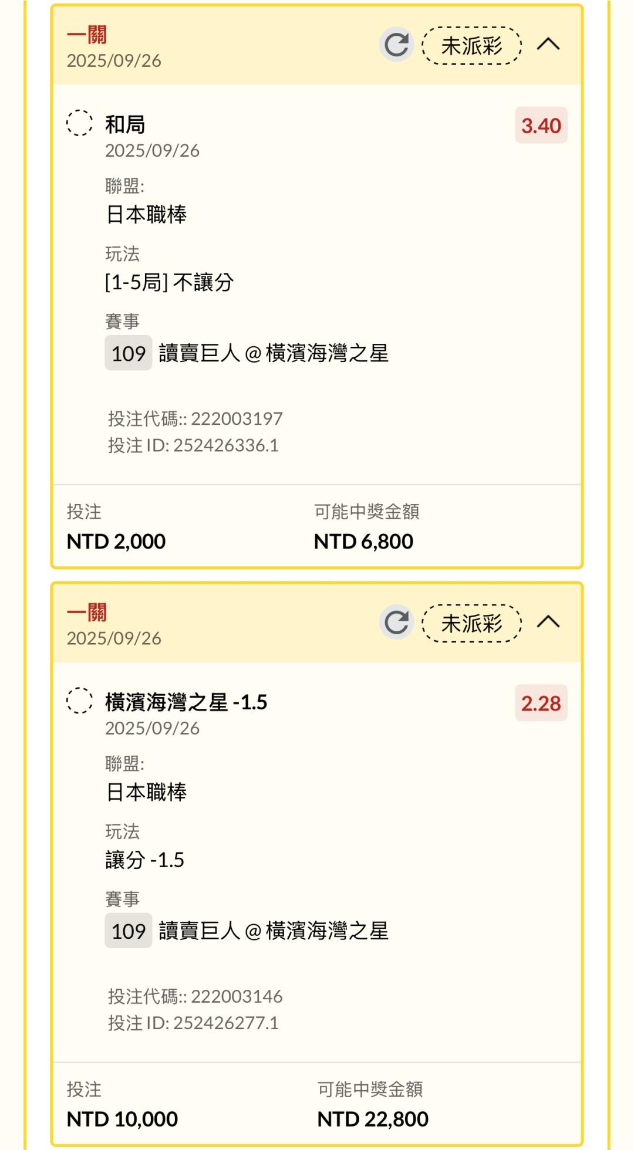Collapse the first 一關 bet card
The width and height of the screenshot is (634, 1150).
tap(548, 45)
